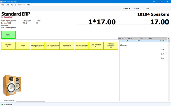This screenshot has height=106, width=171.
Task: Click the date 28/7/2017
Action: tap(27, 21)
